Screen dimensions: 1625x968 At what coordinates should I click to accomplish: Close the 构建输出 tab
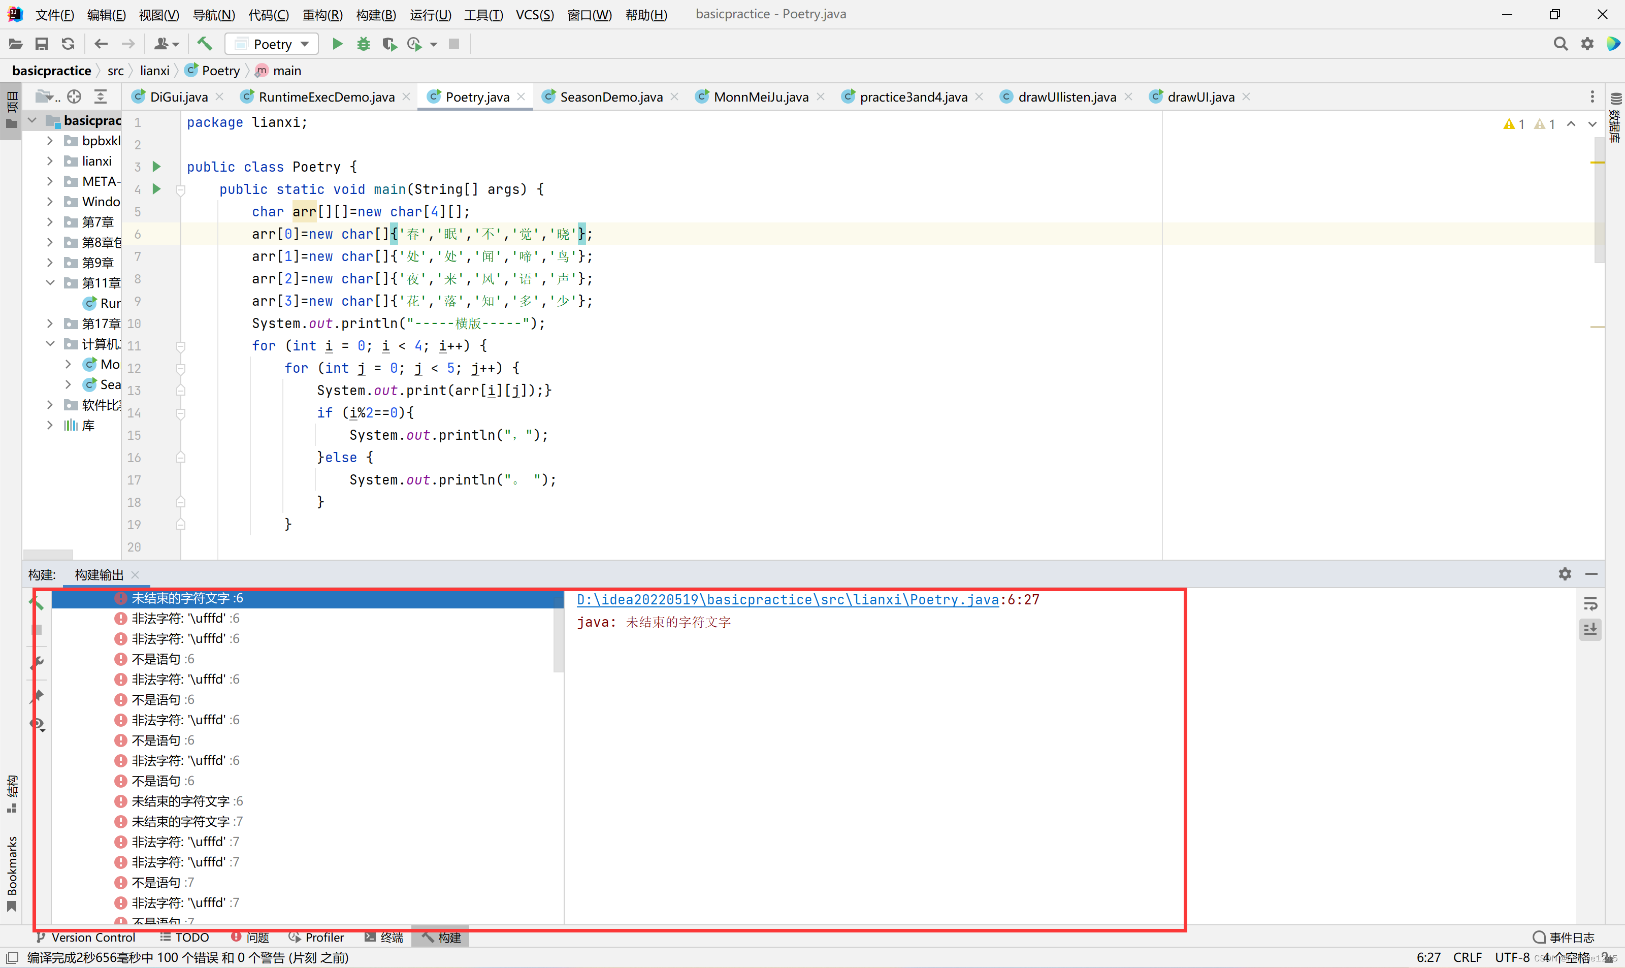[135, 575]
